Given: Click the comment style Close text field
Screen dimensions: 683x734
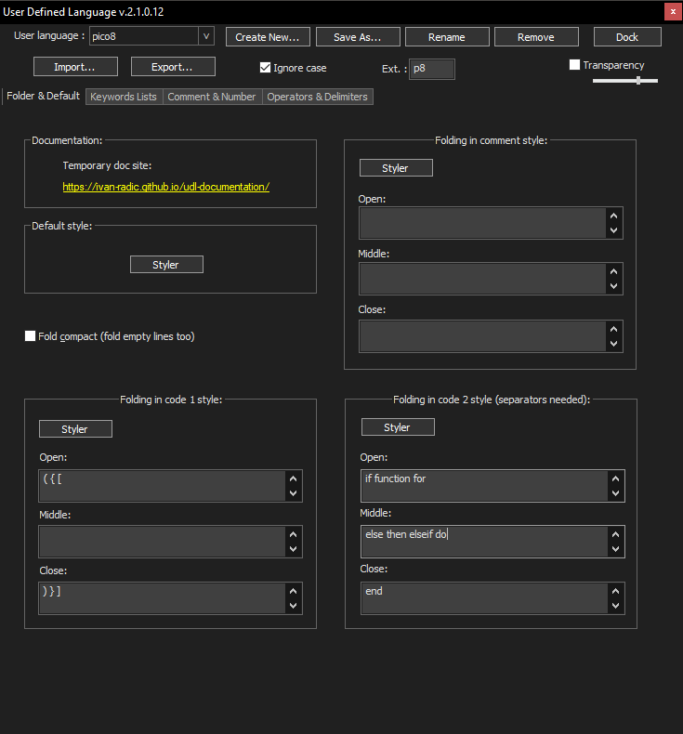Looking at the screenshot, I should (482, 336).
